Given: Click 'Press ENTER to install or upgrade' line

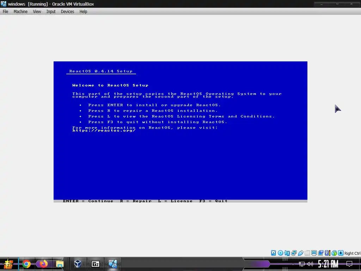Looking at the screenshot, I should [x=154, y=105].
